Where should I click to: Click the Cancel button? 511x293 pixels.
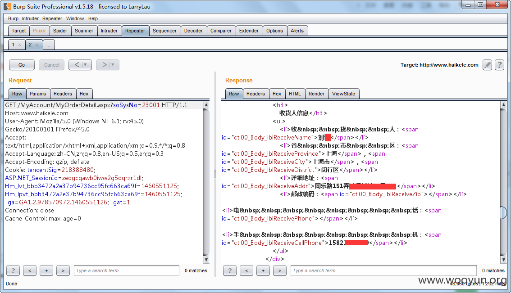[51, 65]
